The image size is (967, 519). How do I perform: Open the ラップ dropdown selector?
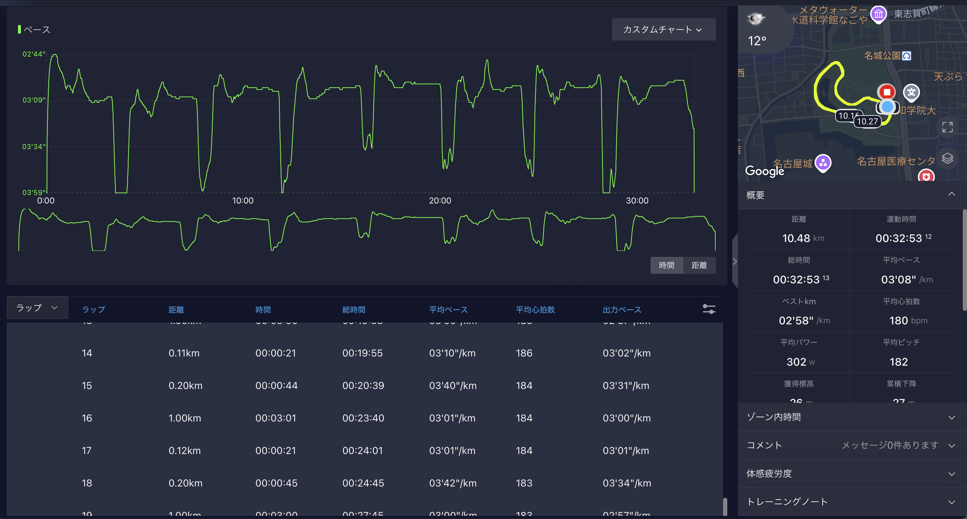(37, 308)
